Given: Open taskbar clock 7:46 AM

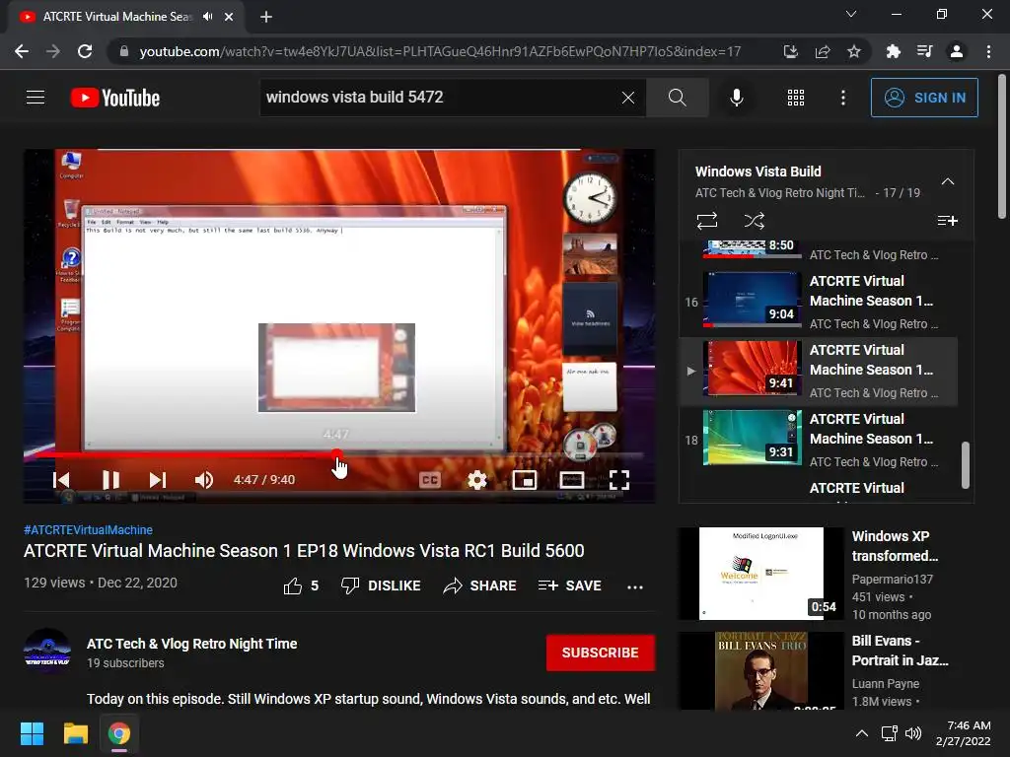Looking at the screenshot, I should pos(963,733).
